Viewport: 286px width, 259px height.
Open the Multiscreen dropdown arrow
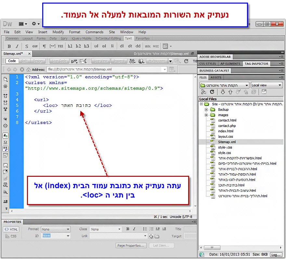pos(170,61)
